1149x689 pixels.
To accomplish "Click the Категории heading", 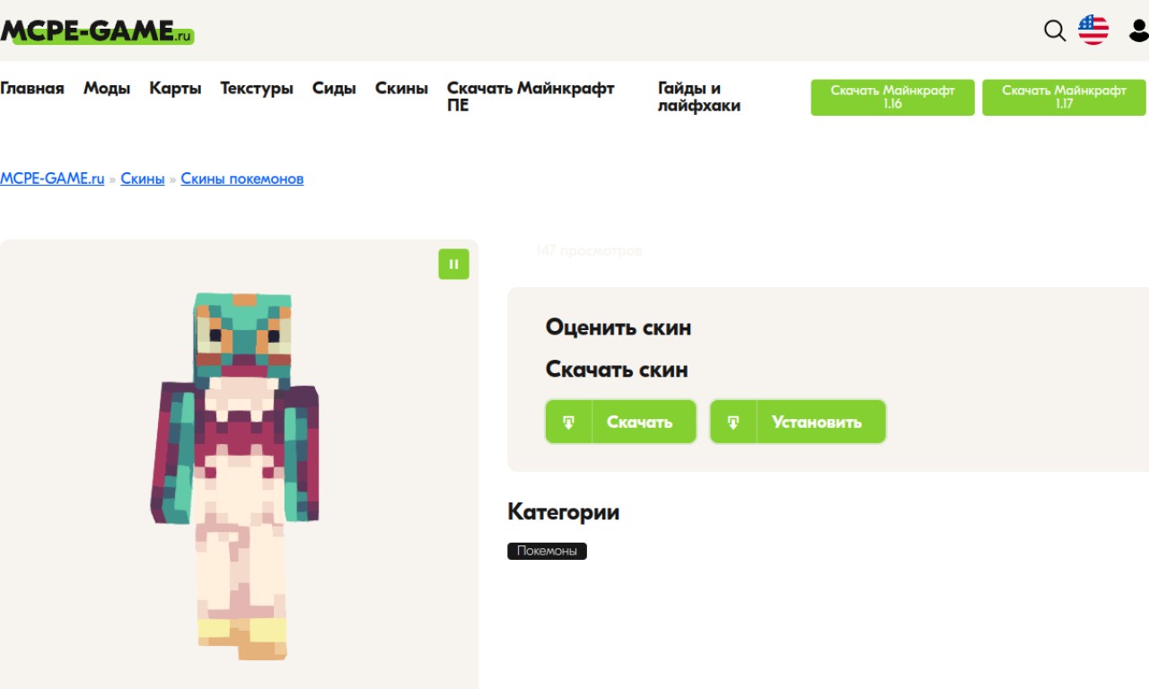I will 563,512.
